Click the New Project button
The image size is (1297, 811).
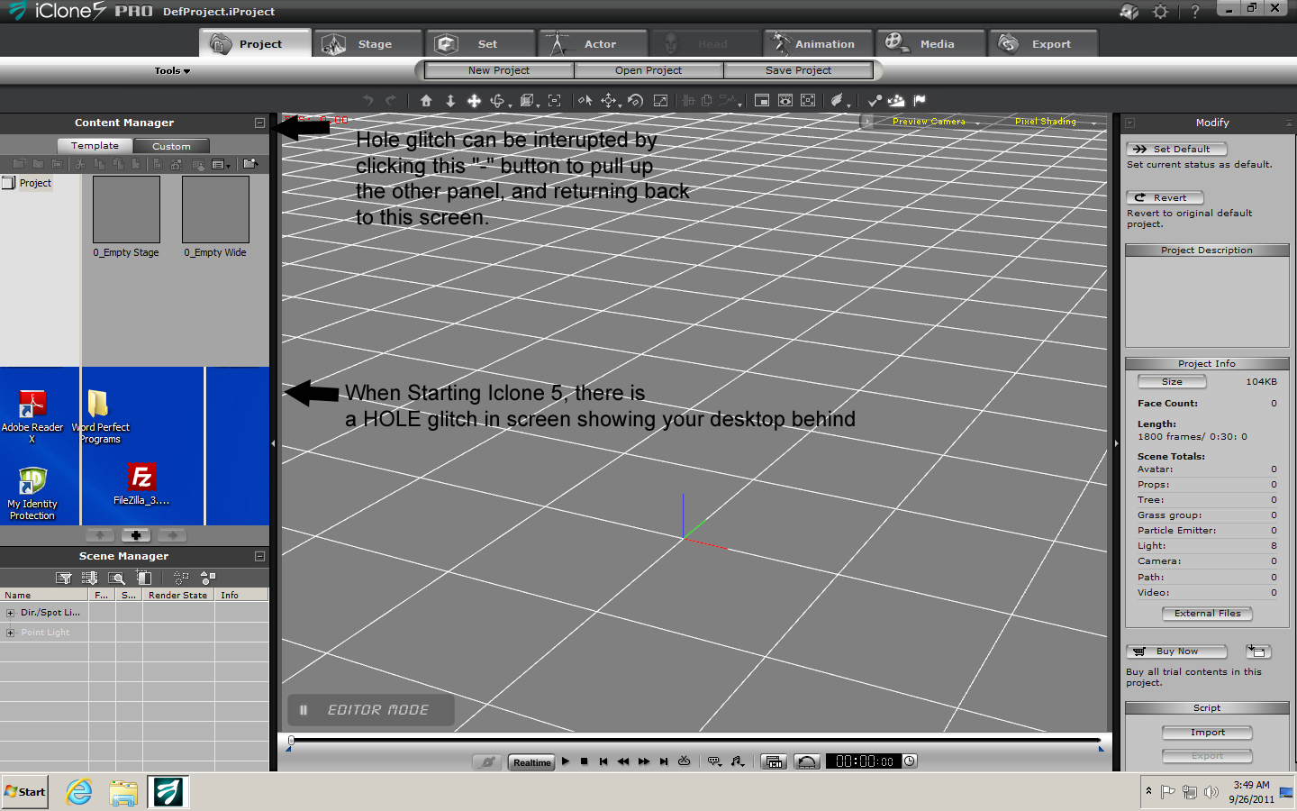pos(499,70)
